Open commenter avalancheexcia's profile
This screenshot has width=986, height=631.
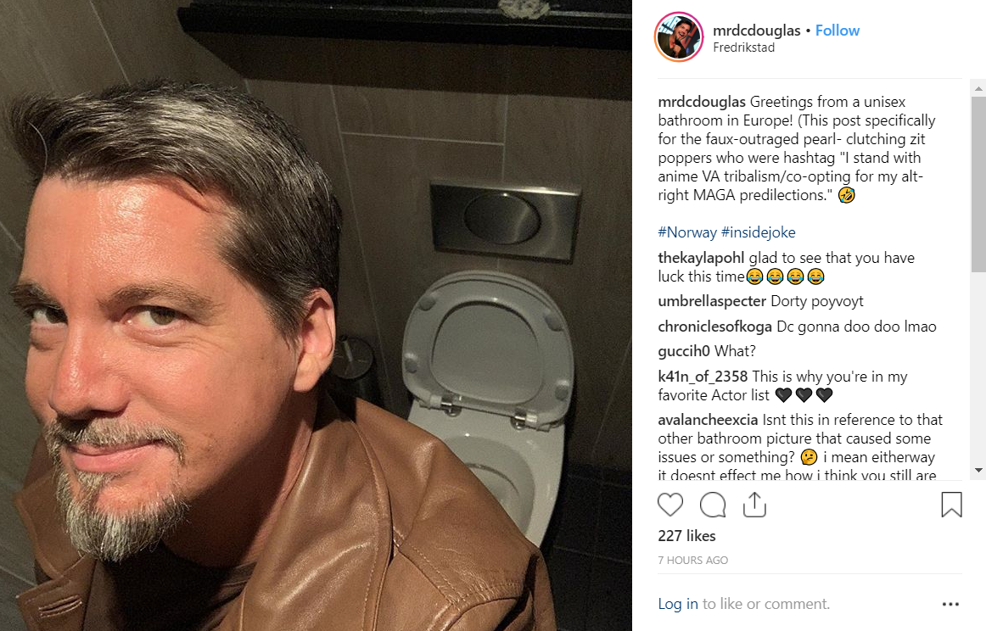point(708,419)
